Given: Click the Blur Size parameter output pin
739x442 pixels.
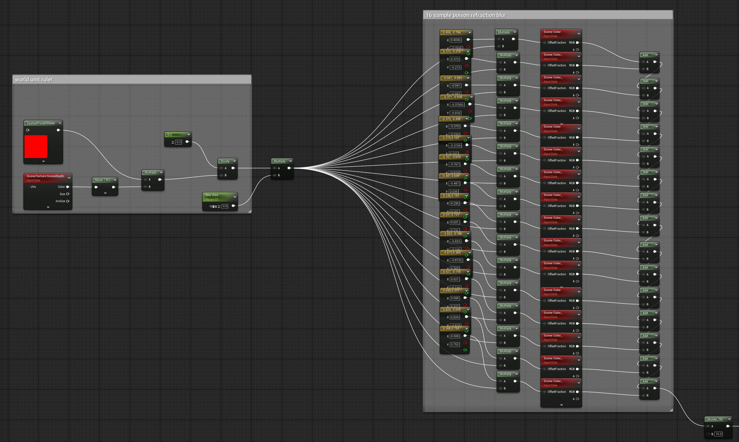Looking at the screenshot, I should [x=233, y=206].
